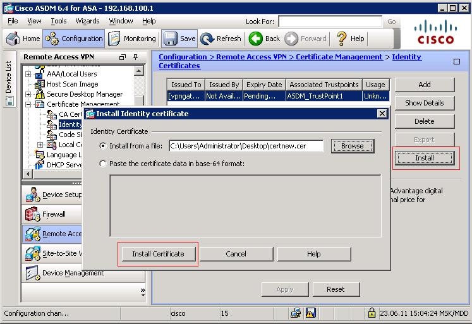Viewport: 472px width, 324px height.
Task: Open Help in the install dialog
Action: tap(313, 254)
